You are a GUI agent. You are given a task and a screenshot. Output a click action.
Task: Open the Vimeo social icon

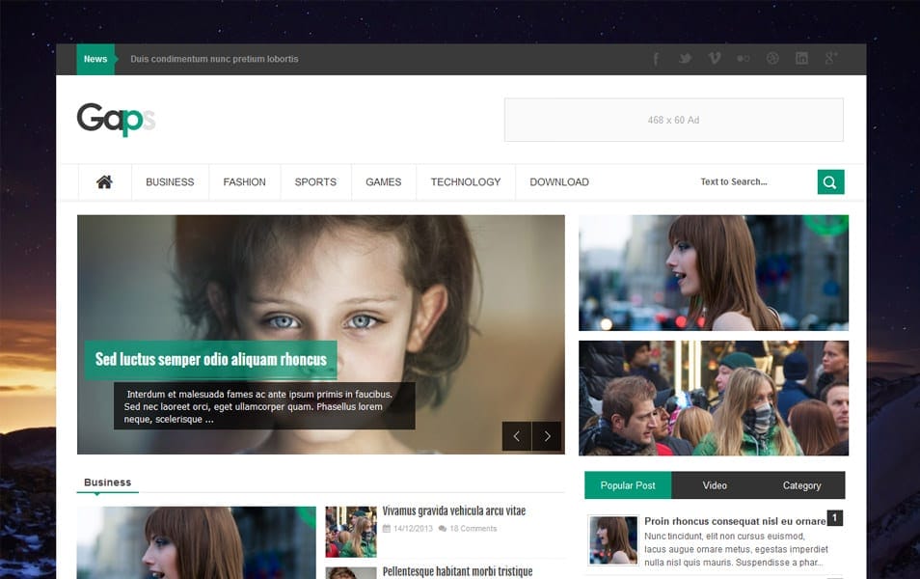[x=714, y=58]
